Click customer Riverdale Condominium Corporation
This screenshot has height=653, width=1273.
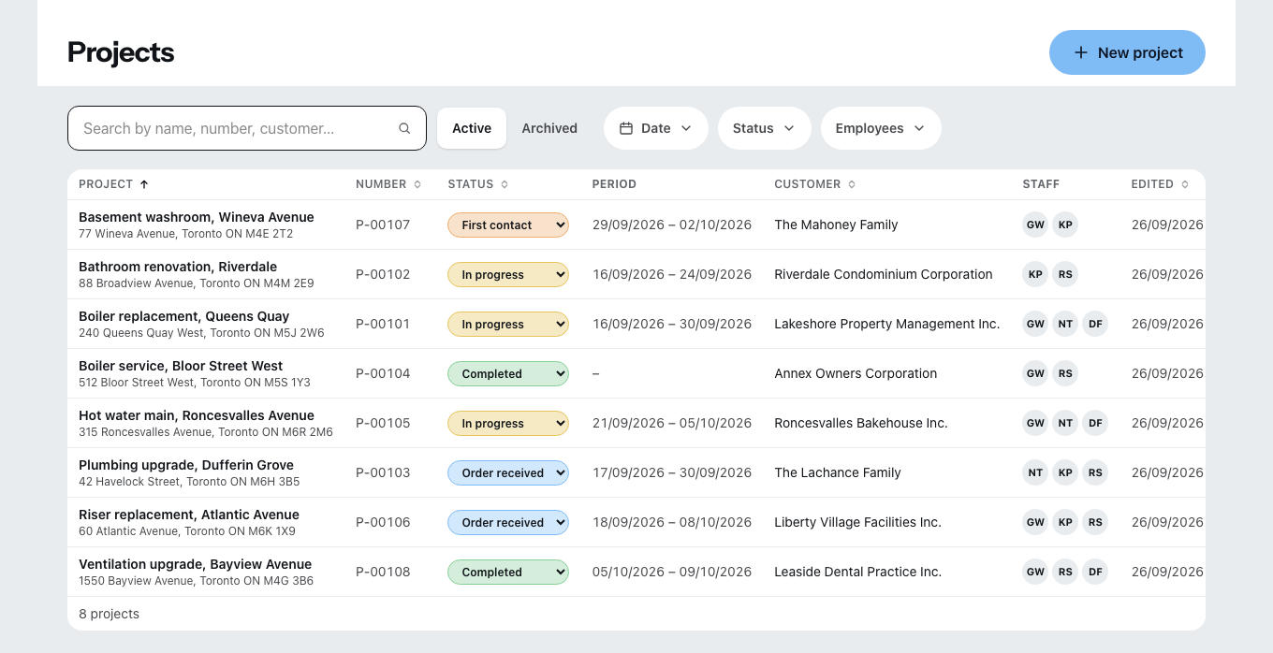(x=884, y=274)
